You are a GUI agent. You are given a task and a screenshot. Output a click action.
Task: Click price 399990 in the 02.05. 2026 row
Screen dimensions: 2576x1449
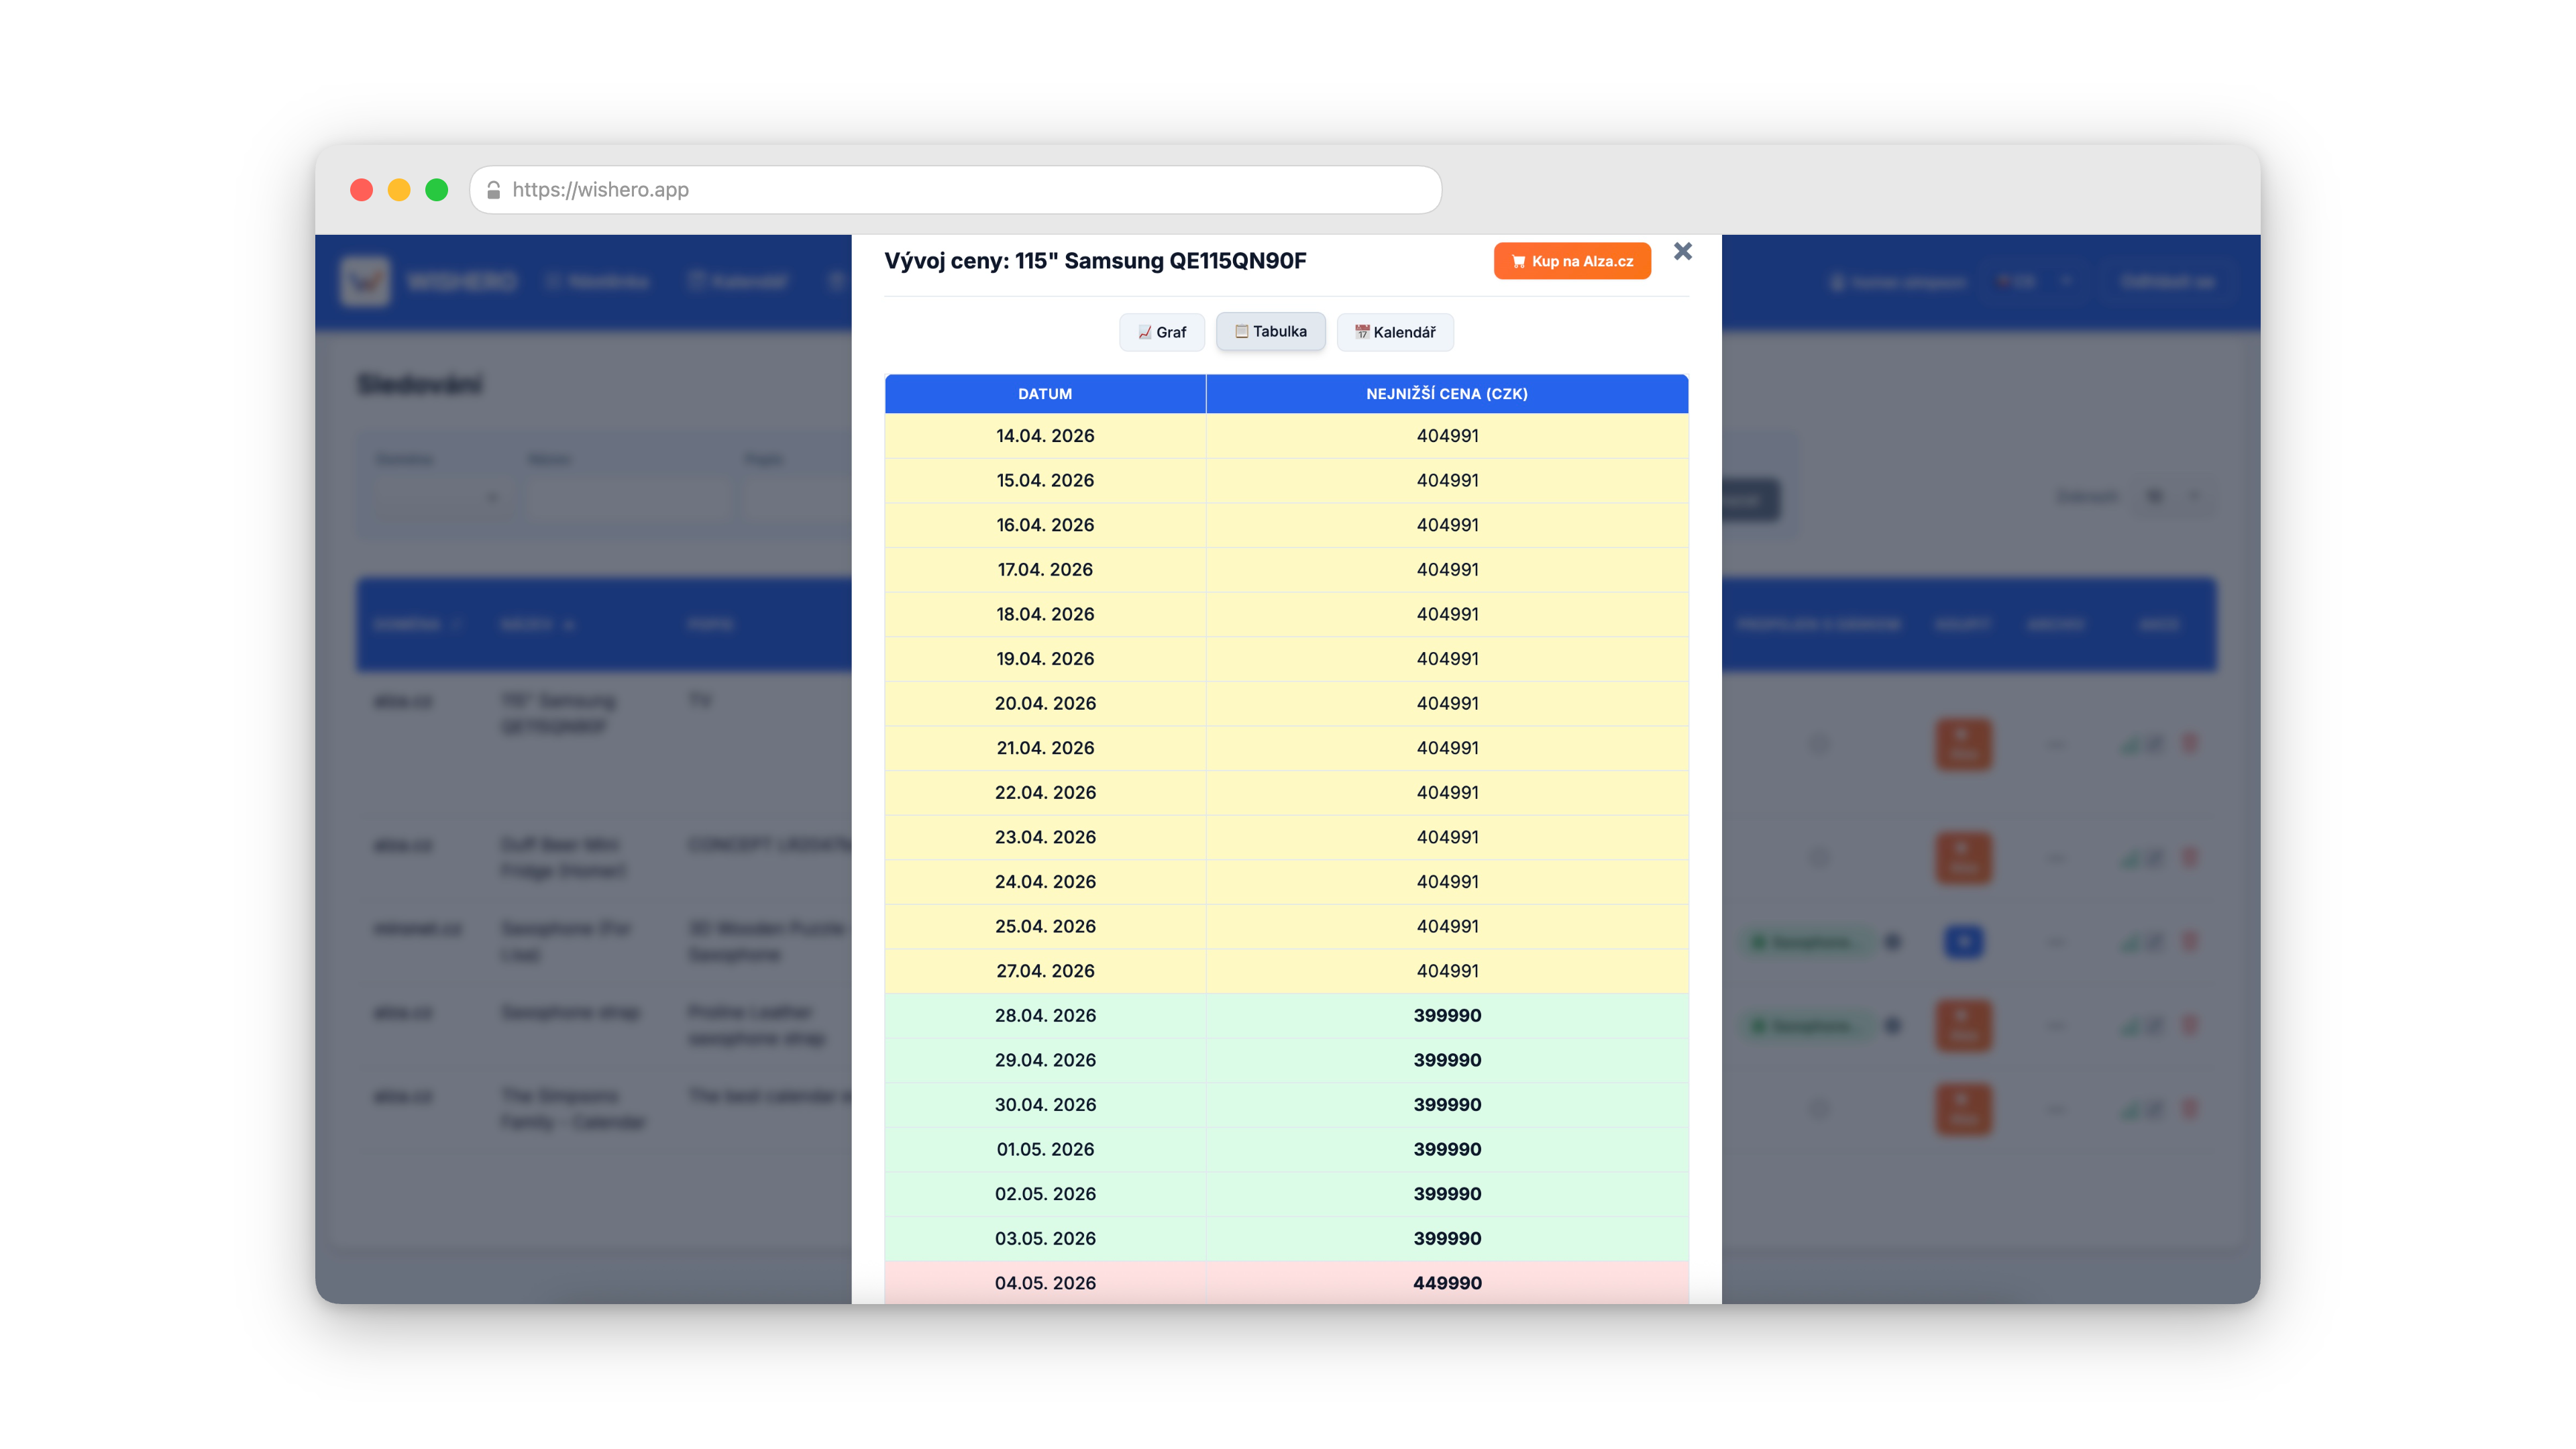pyautogui.click(x=1447, y=1194)
